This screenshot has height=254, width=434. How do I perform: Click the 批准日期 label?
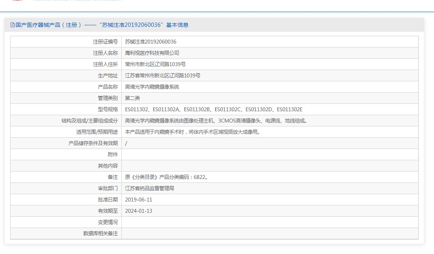(108, 200)
